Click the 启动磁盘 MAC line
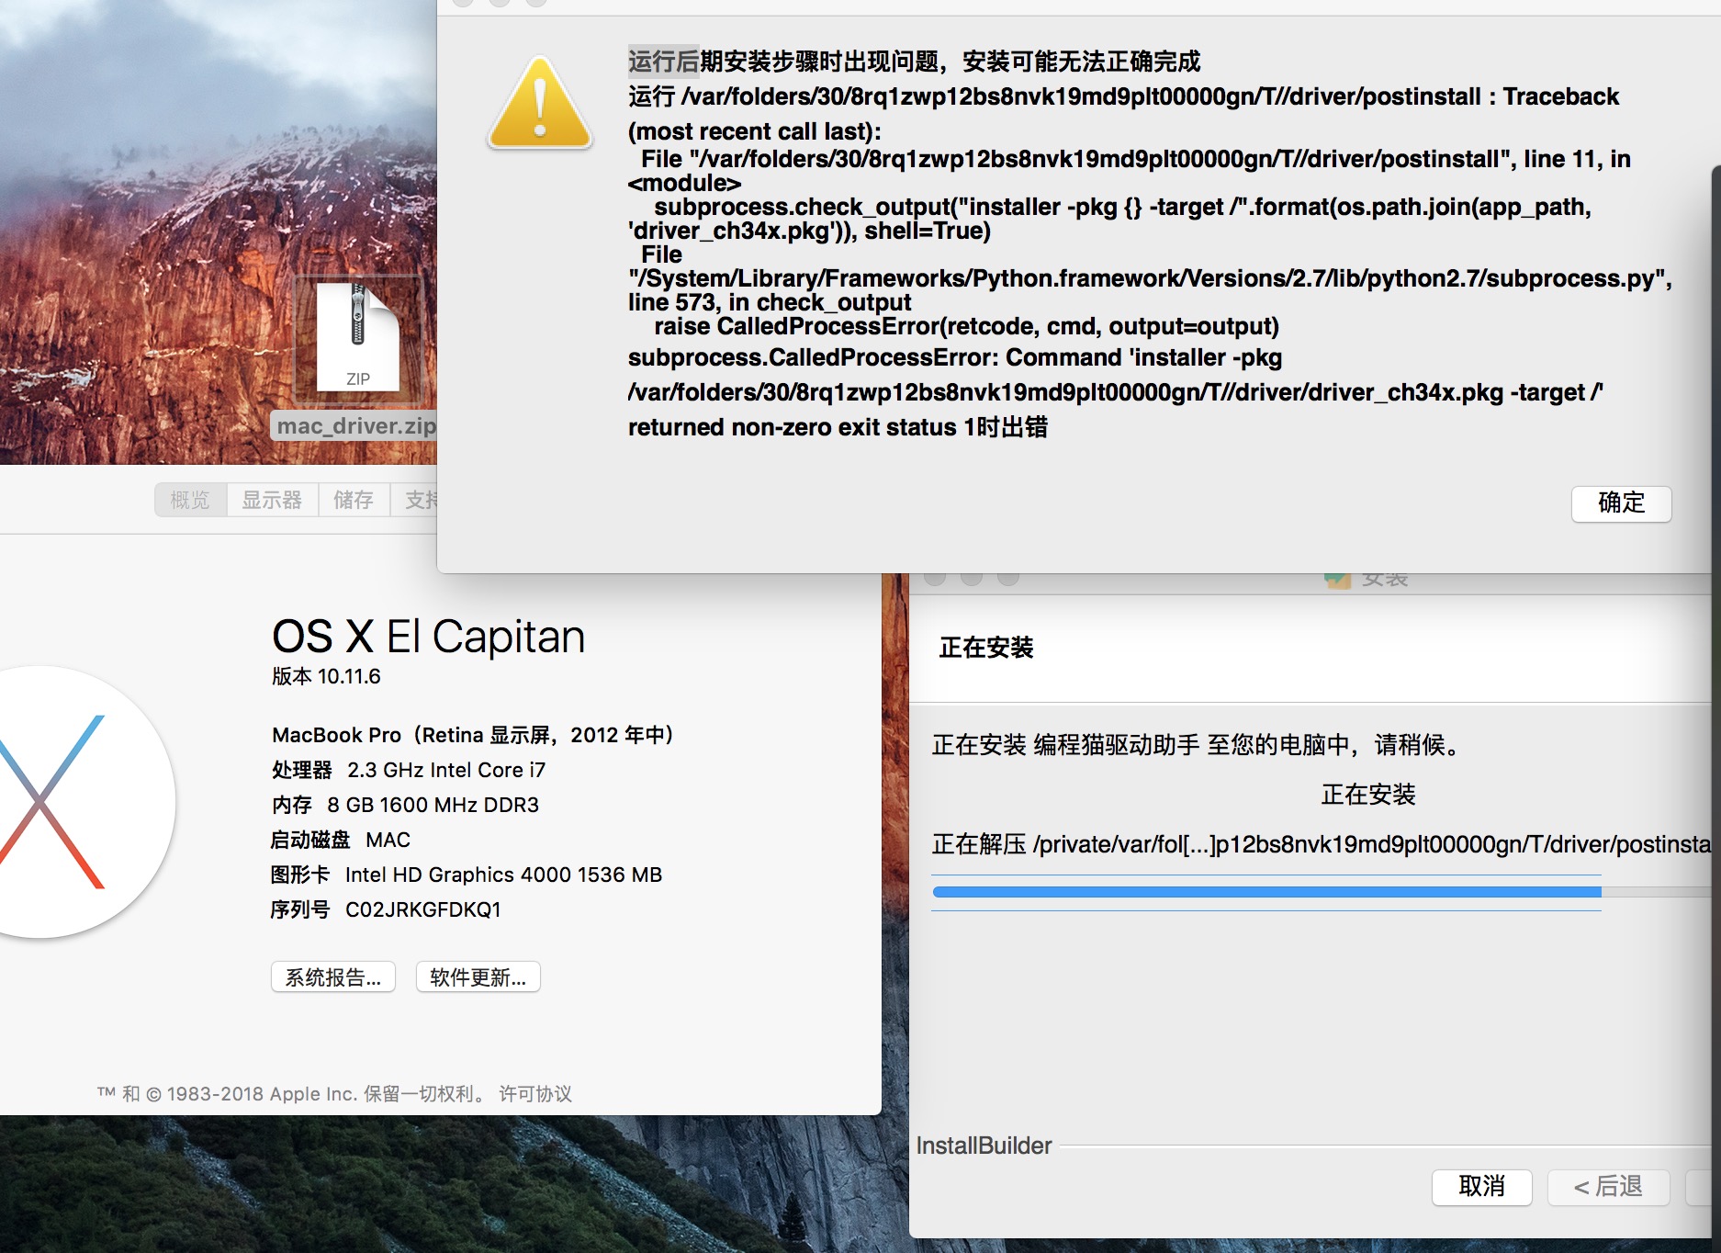This screenshot has height=1253, width=1721. 341,841
